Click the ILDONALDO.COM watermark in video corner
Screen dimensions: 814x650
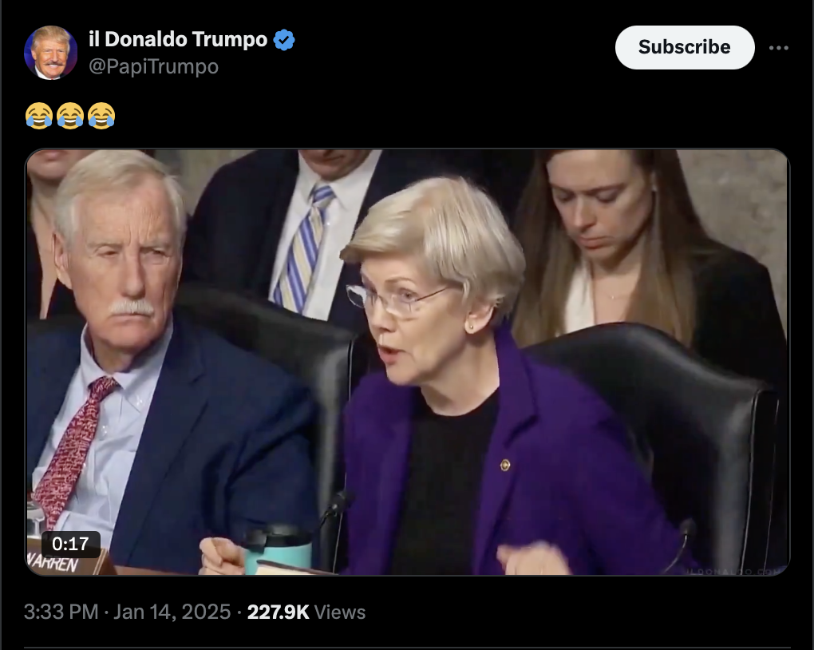(734, 572)
